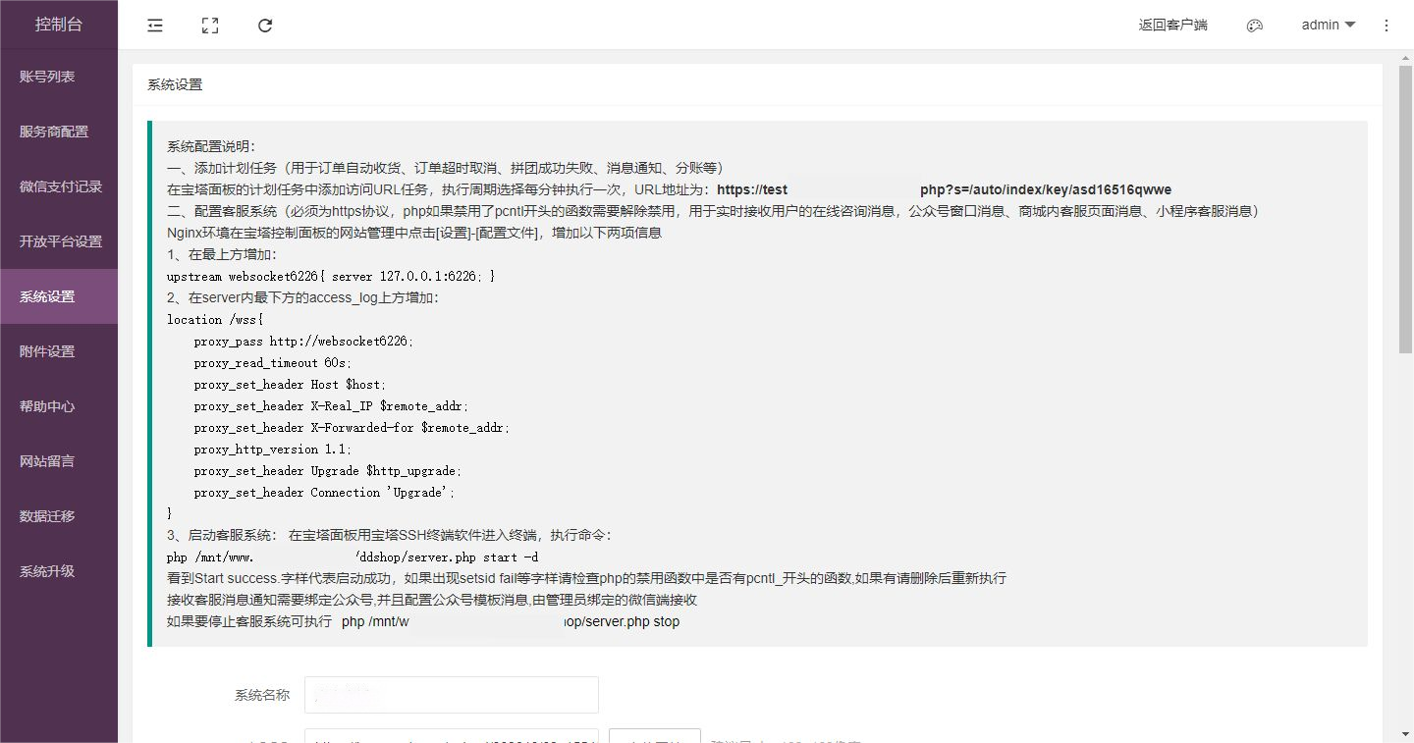Click the refresh page icon
The width and height of the screenshot is (1414, 743).
pyautogui.click(x=265, y=26)
